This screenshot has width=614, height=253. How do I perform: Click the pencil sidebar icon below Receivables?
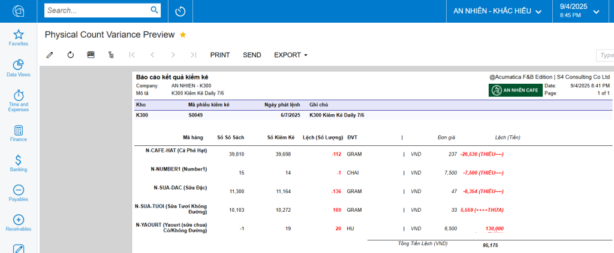pos(19,249)
